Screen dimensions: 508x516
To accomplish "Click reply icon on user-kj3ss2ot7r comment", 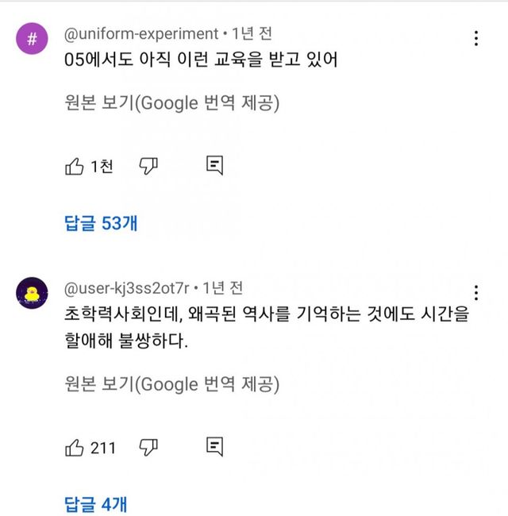I will click(x=214, y=448).
